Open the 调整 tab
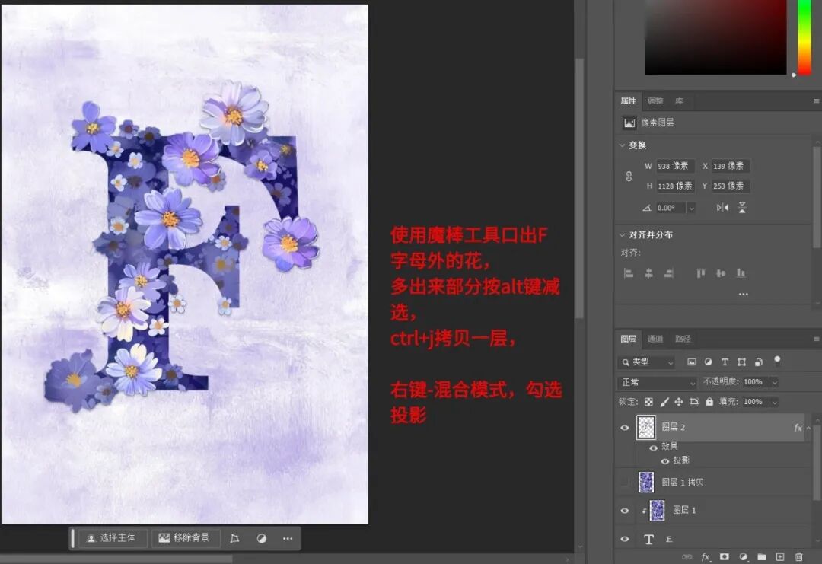 tap(655, 101)
